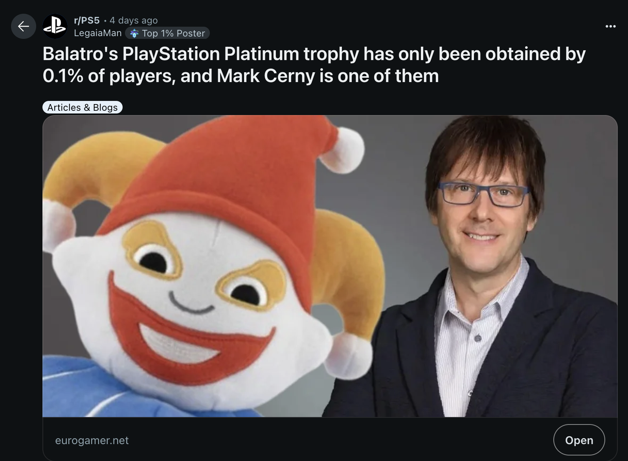Image resolution: width=628 pixels, height=461 pixels.
Task: Click the link card footer bar
Action: [330, 439]
